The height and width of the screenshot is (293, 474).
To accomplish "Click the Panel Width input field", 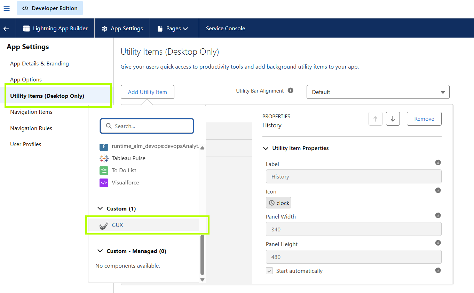I will point(354,229).
